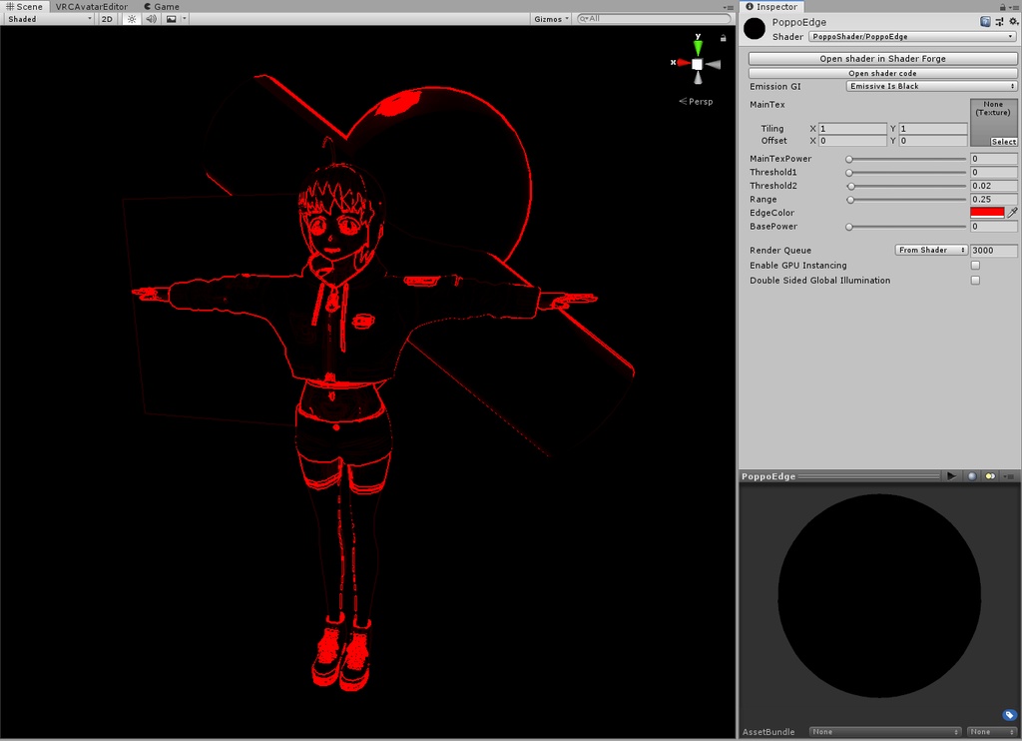
Task: Click Render Queue value 3000 field
Action: pos(993,250)
